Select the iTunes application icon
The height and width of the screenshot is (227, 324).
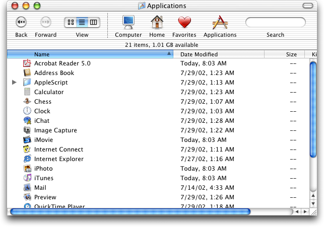pyautogui.click(x=28, y=178)
